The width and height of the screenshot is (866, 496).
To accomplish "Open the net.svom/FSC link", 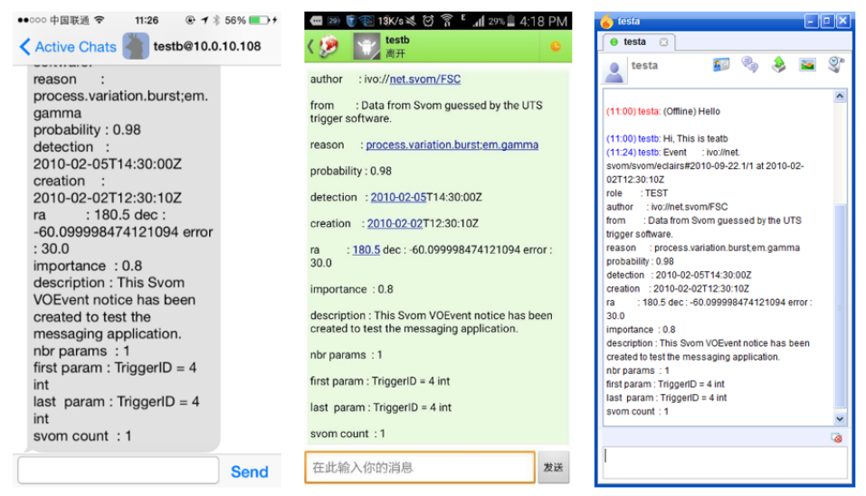I will (424, 79).
